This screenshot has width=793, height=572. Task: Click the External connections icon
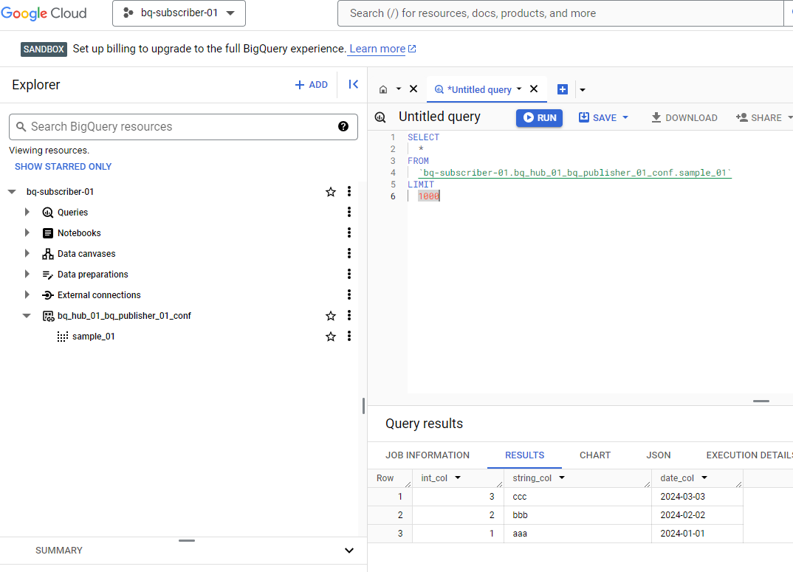(48, 294)
